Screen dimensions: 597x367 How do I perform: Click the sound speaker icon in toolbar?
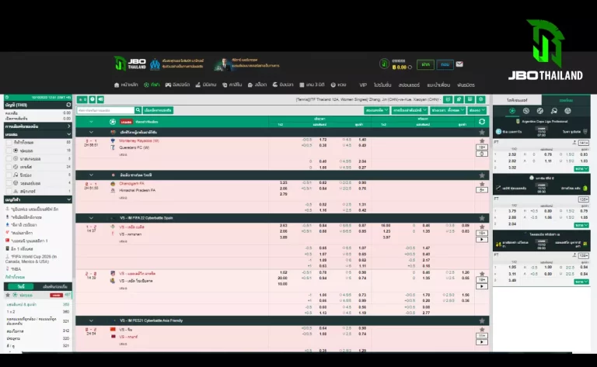(x=101, y=99)
